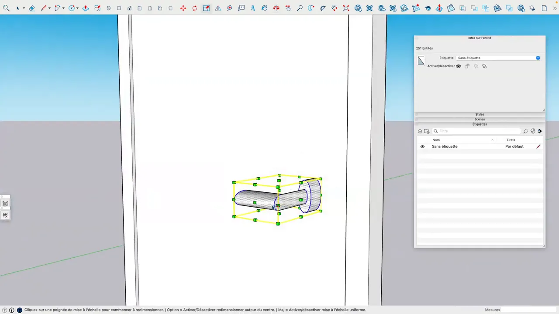Toggle the Activer/désactiver eye in entity info
This screenshot has width=559, height=314.
coord(458,66)
